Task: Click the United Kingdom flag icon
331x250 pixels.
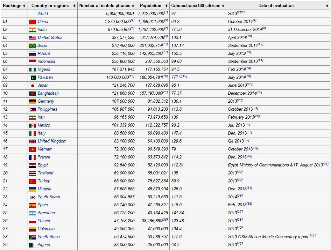Action: (x=32, y=142)
